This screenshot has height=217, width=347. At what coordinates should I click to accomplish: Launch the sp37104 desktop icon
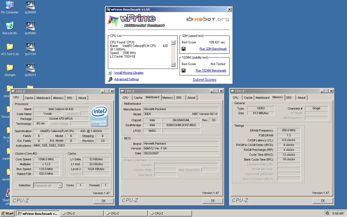(30, 49)
